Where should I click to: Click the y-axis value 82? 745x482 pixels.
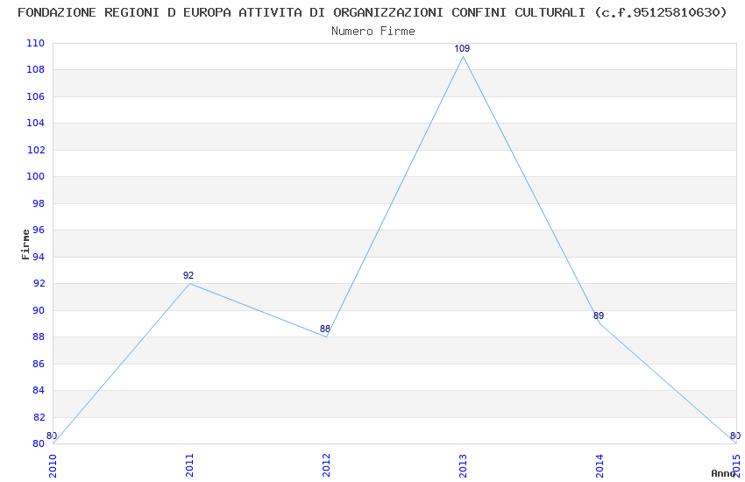tap(39, 417)
